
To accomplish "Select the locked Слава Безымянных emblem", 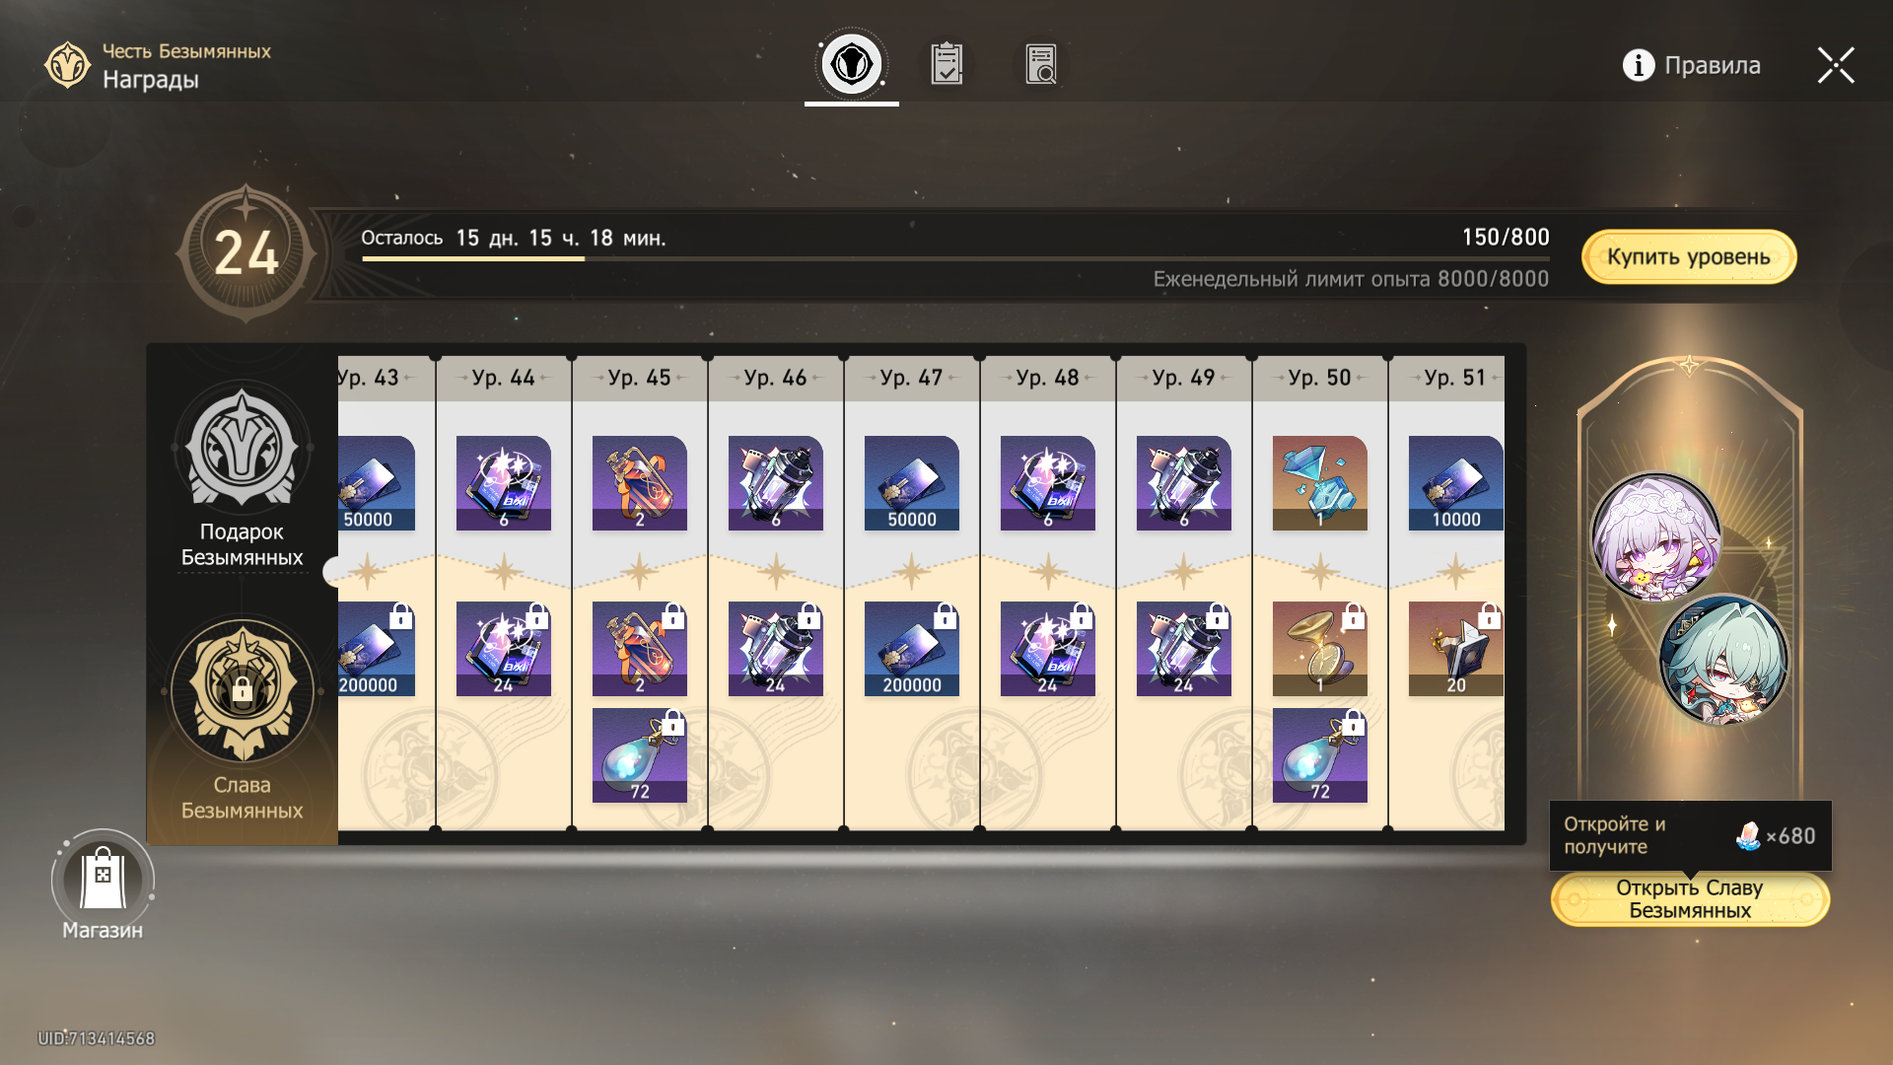I will (x=242, y=690).
